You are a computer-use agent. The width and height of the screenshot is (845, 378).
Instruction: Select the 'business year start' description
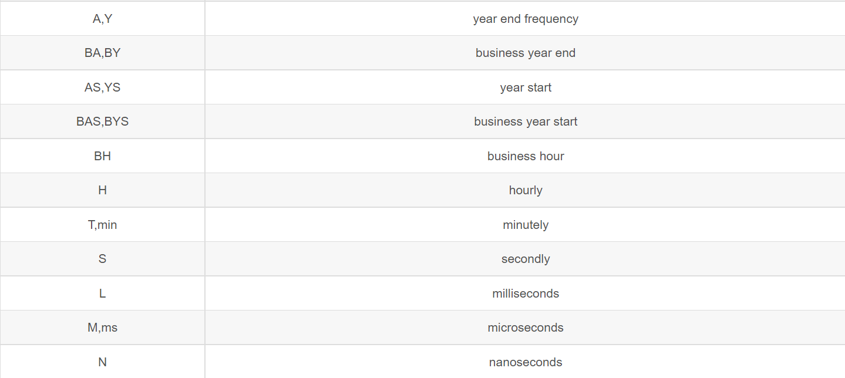tap(526, 122)
